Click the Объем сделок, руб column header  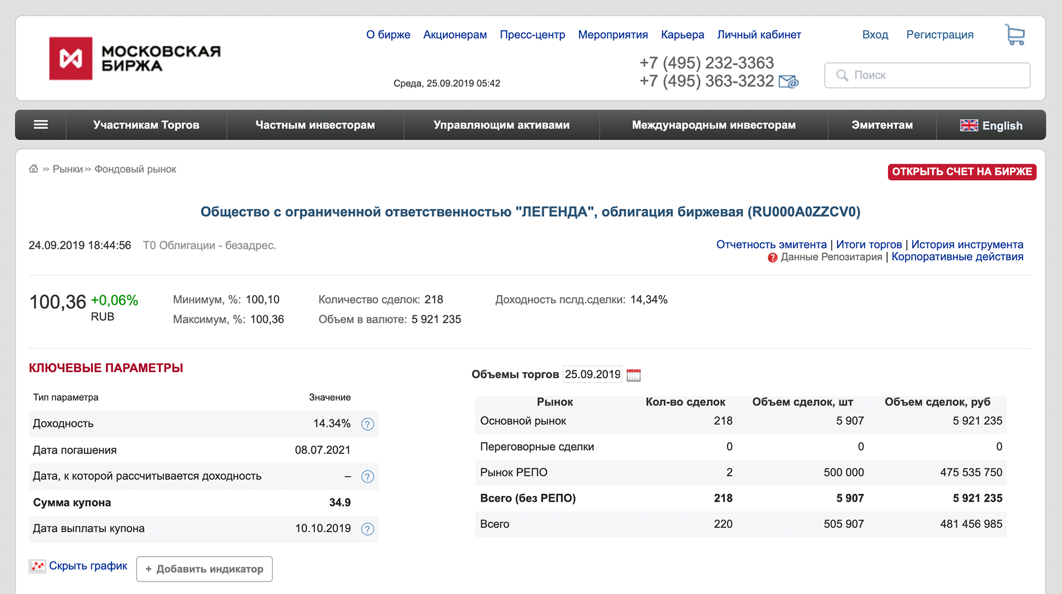(937, 402)
